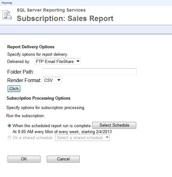Click the 'Folder Path:' label
Image resolution: width=172 pixels, height=177 pixels.
point(21,72)
